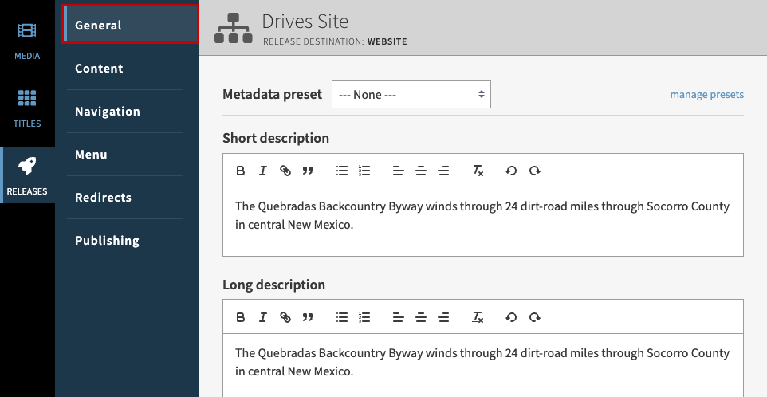The image size is (767, 397).
Task: Undo in Short description editor
Action: pos(511,171)
